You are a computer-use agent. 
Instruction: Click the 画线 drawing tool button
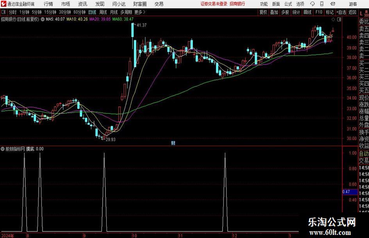pos(307,12)
